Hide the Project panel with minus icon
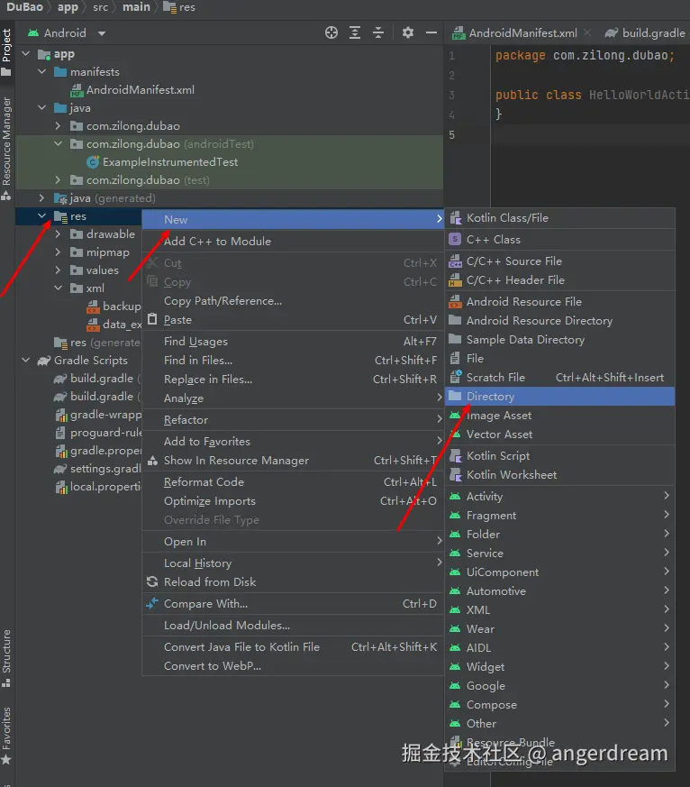 431,33
